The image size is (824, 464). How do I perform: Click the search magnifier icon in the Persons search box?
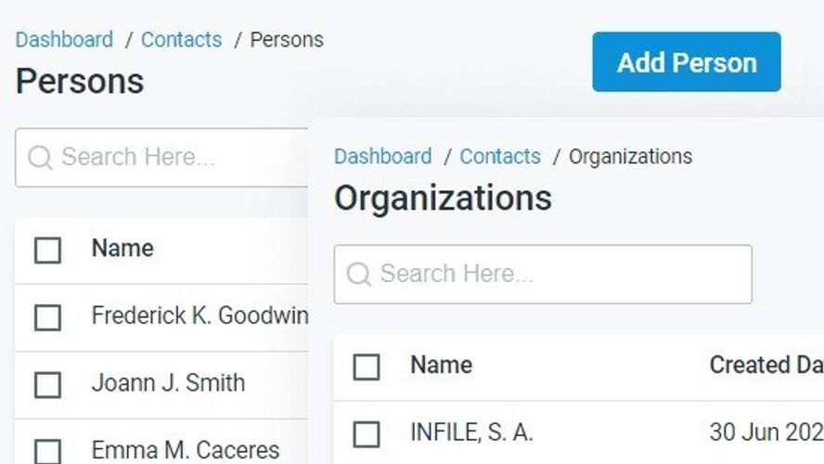coord(40,157)
